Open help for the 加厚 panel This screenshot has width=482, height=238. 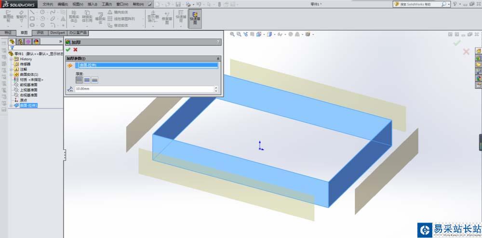pos(218,42)
